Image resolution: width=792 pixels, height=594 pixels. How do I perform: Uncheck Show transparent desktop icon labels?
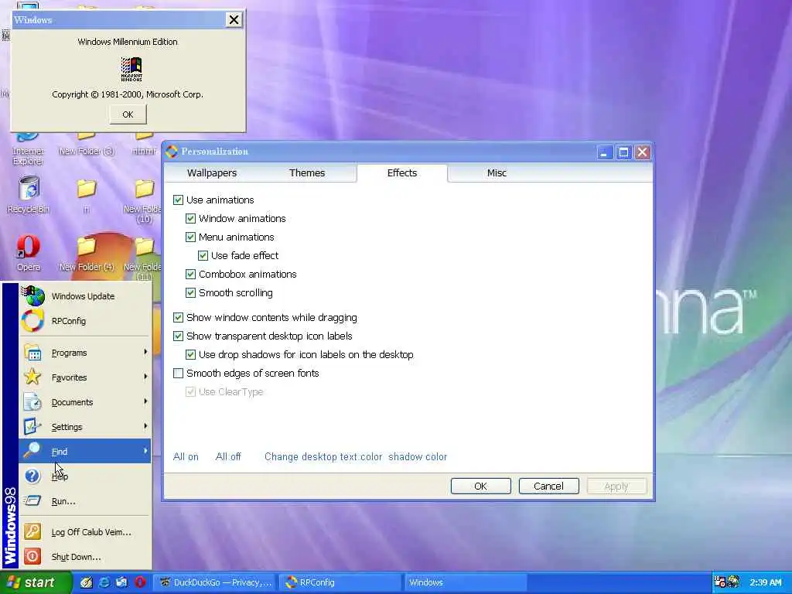coord(179,336)
